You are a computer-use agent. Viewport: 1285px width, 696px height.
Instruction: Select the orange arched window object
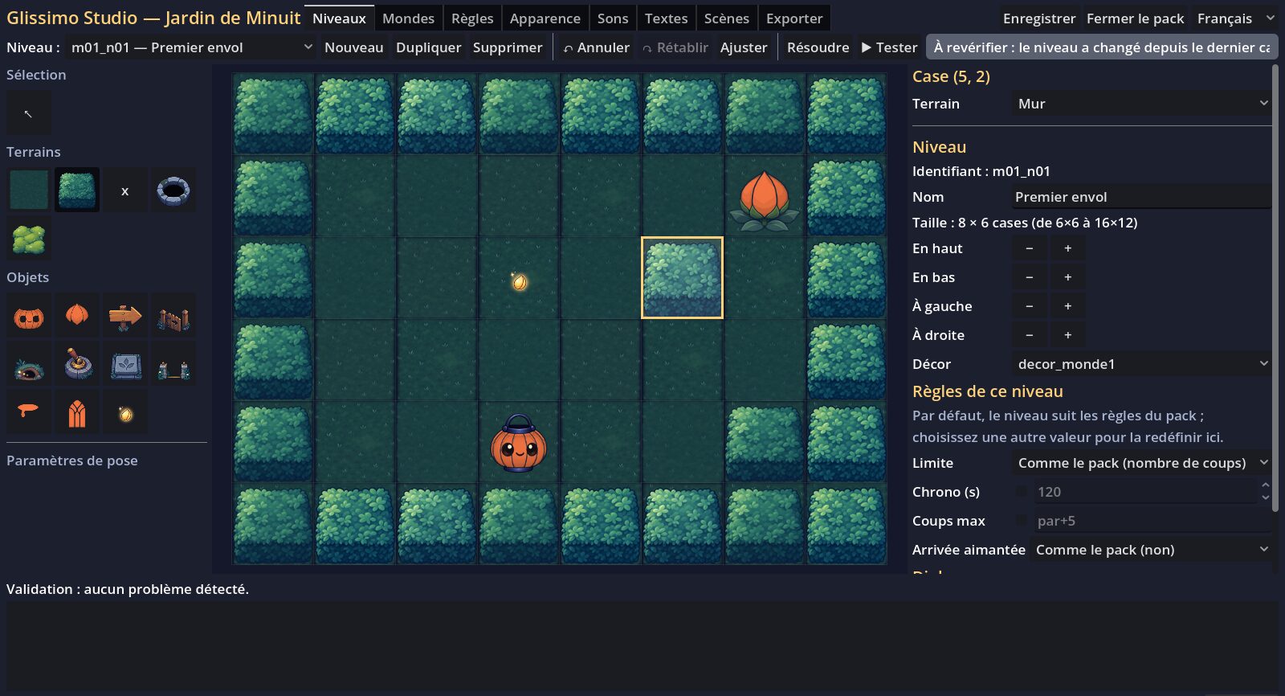pos(77,412)
